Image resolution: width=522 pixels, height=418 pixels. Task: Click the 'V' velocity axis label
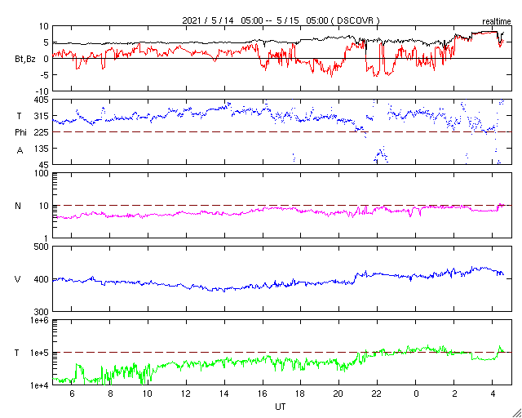(x=18, y=279)
